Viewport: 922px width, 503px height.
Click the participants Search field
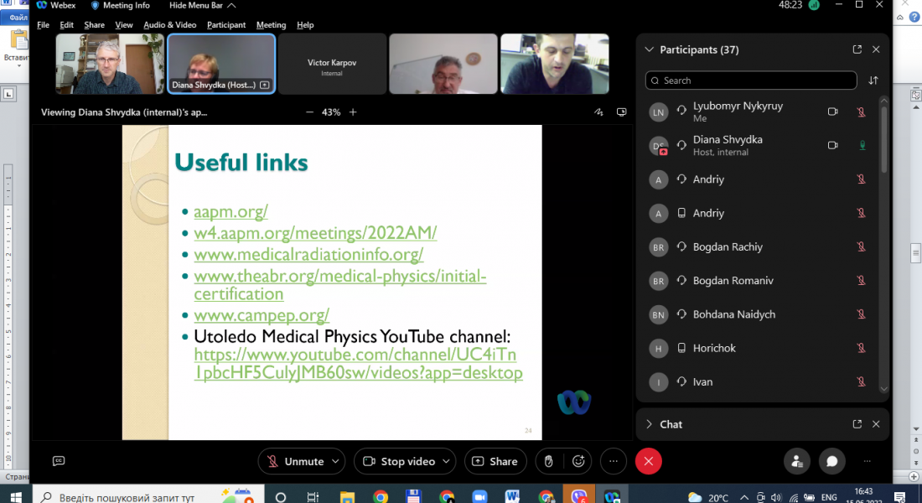pyautogui.click(x=751, y=80)
